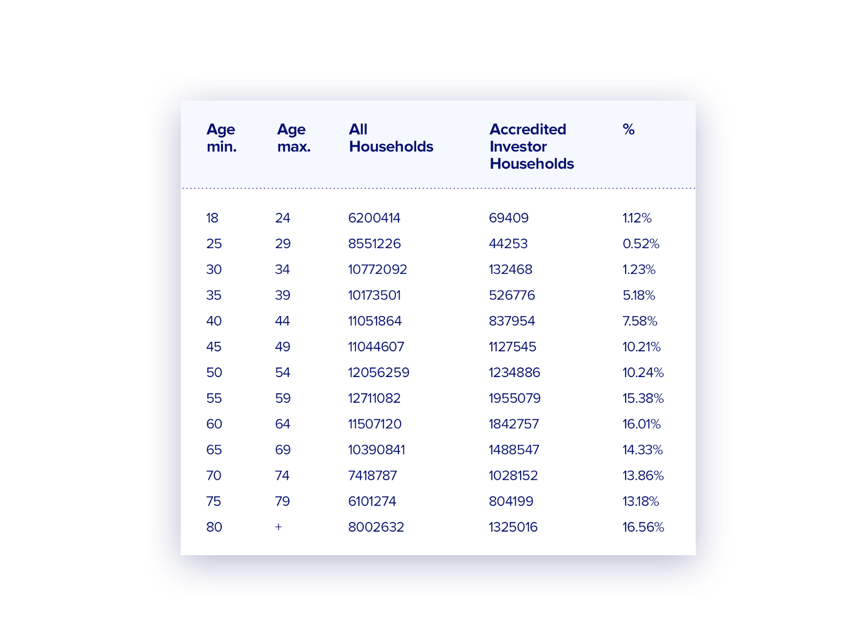Select the 6101274 households cell
The image size is (857, 644).
tap(372, 501)
